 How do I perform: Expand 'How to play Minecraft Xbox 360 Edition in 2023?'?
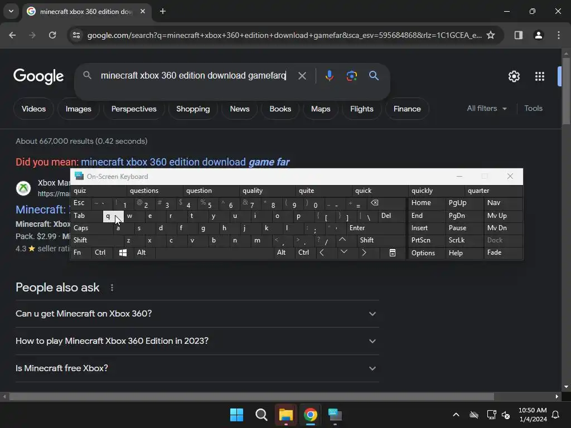197,341
